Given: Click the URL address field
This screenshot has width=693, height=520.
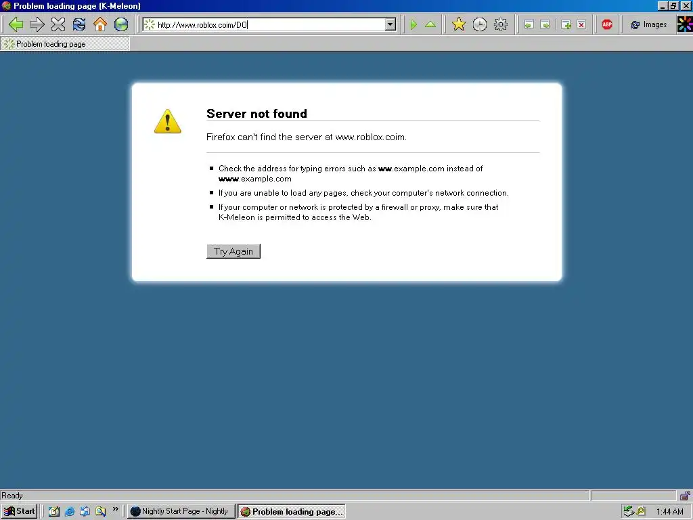Looking at the screenshot, I should coord(269,25).
